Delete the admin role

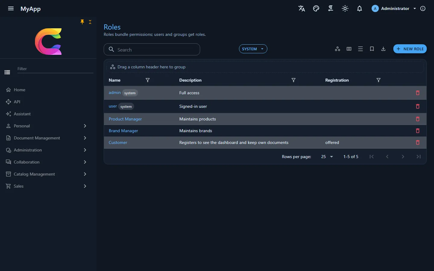418,93
